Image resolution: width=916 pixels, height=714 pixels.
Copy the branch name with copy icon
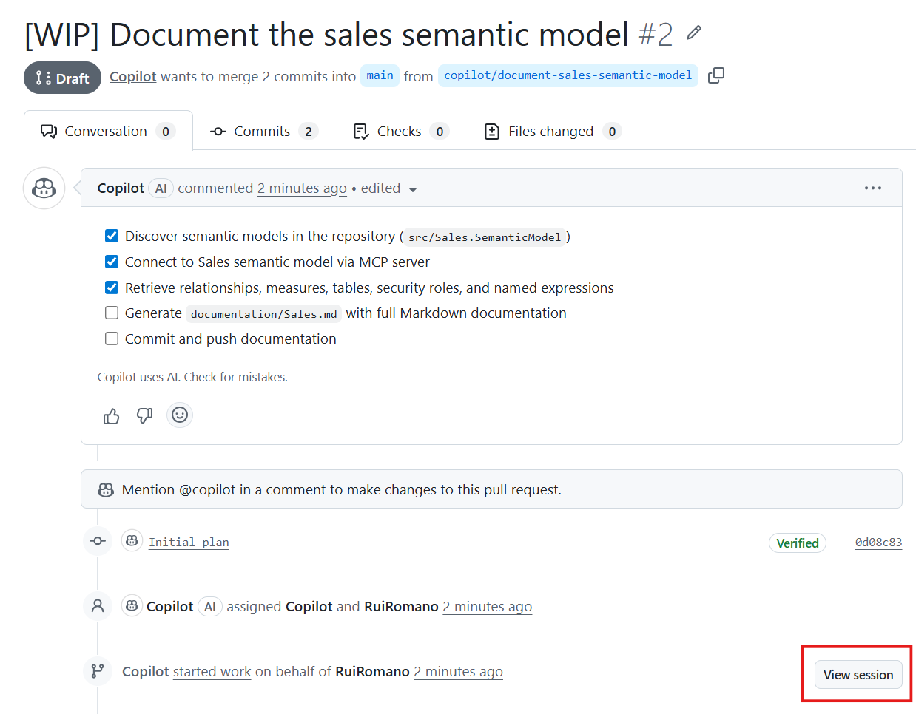pos(715,75)
